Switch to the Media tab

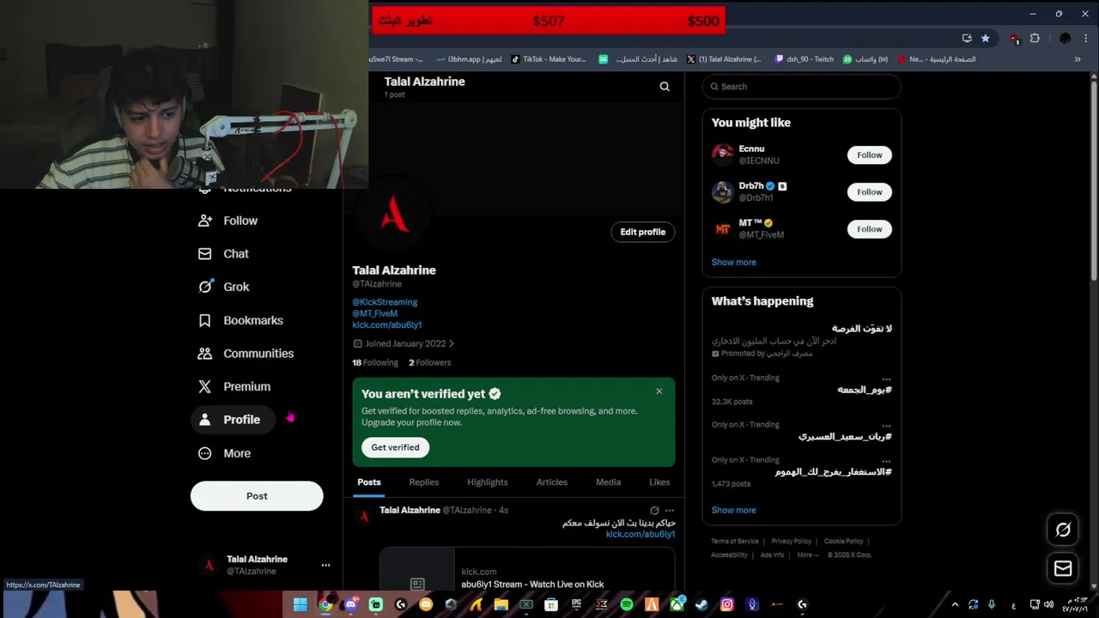[x=609, y=482]
